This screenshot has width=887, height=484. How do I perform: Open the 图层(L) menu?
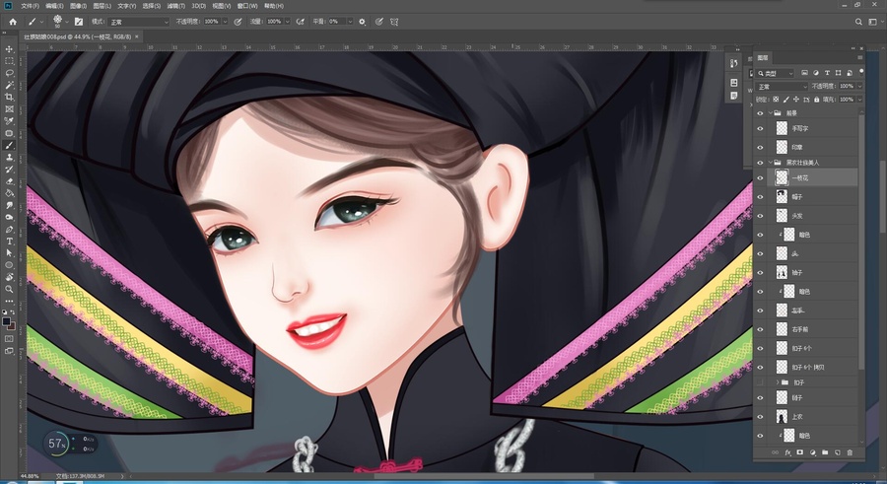tap(102, 6)
